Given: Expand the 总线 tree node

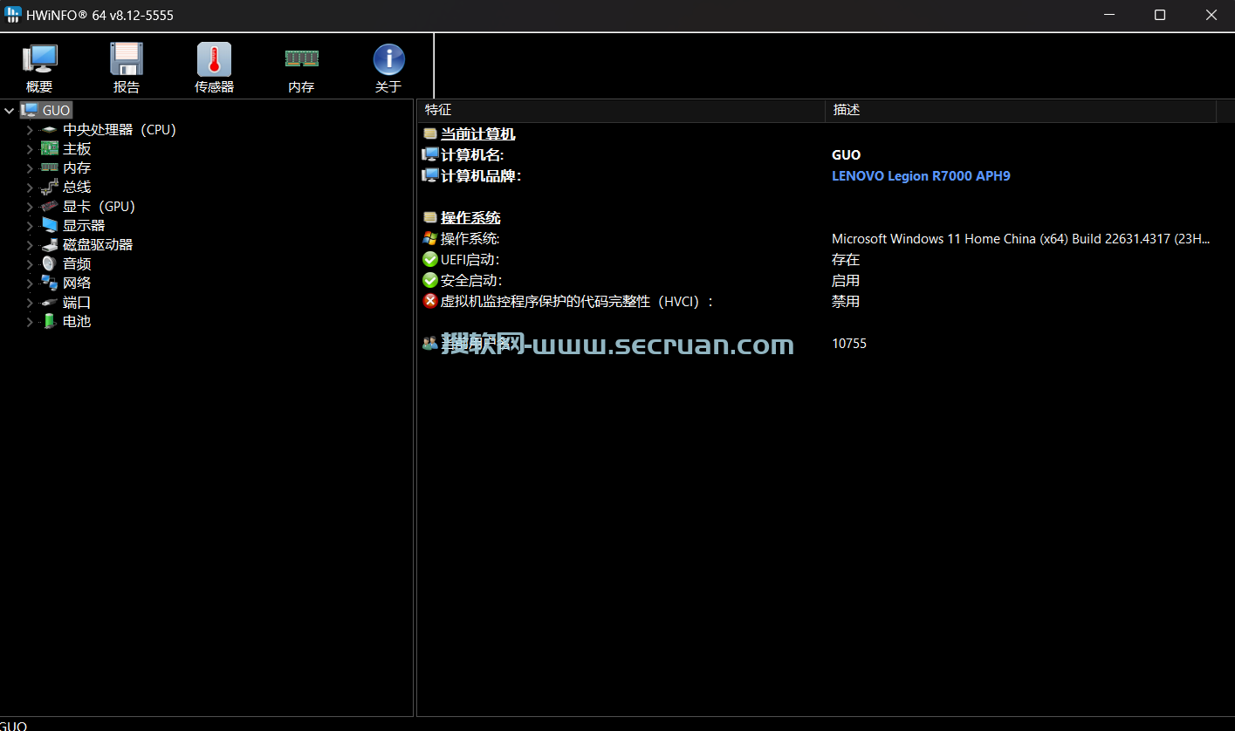Looking at the screenshot, I should (x=30, y=188).
